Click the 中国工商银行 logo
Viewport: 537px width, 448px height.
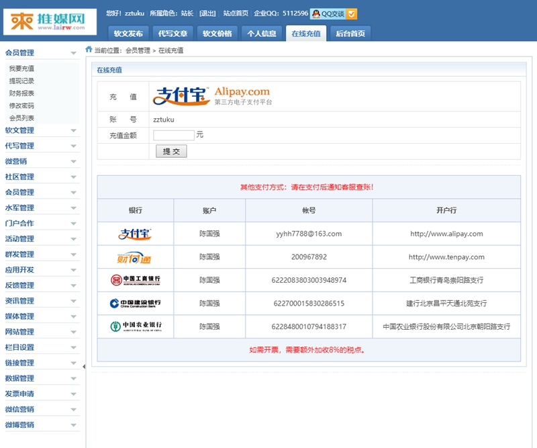coord(136,279)
